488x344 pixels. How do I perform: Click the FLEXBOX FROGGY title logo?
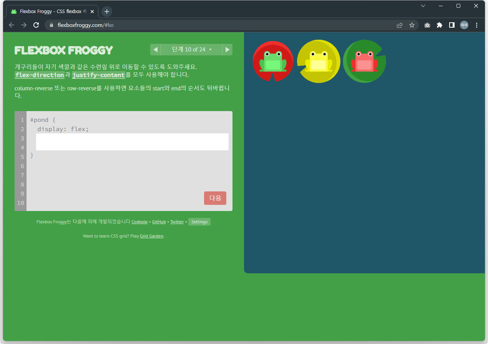point(64,50)
